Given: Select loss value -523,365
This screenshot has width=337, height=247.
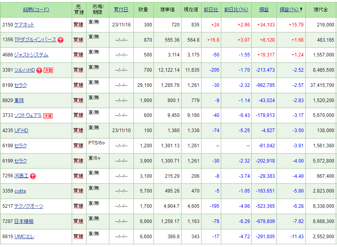Looking at the screenshot, I should click(265, 206).
